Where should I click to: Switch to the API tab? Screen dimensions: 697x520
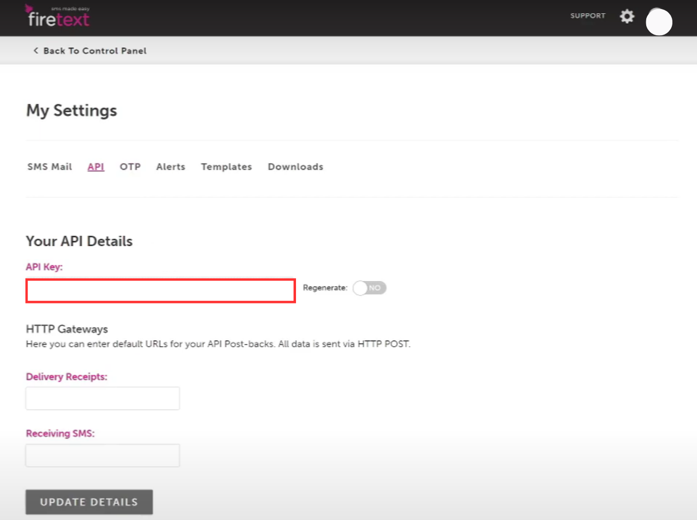pyautogui.click(x=95, y=166)
